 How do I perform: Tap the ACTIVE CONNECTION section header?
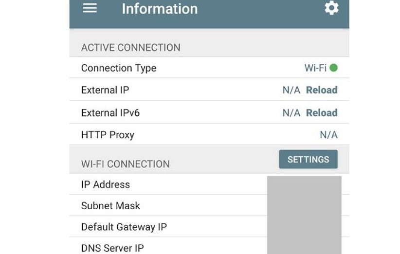click(x=131, y=48)
